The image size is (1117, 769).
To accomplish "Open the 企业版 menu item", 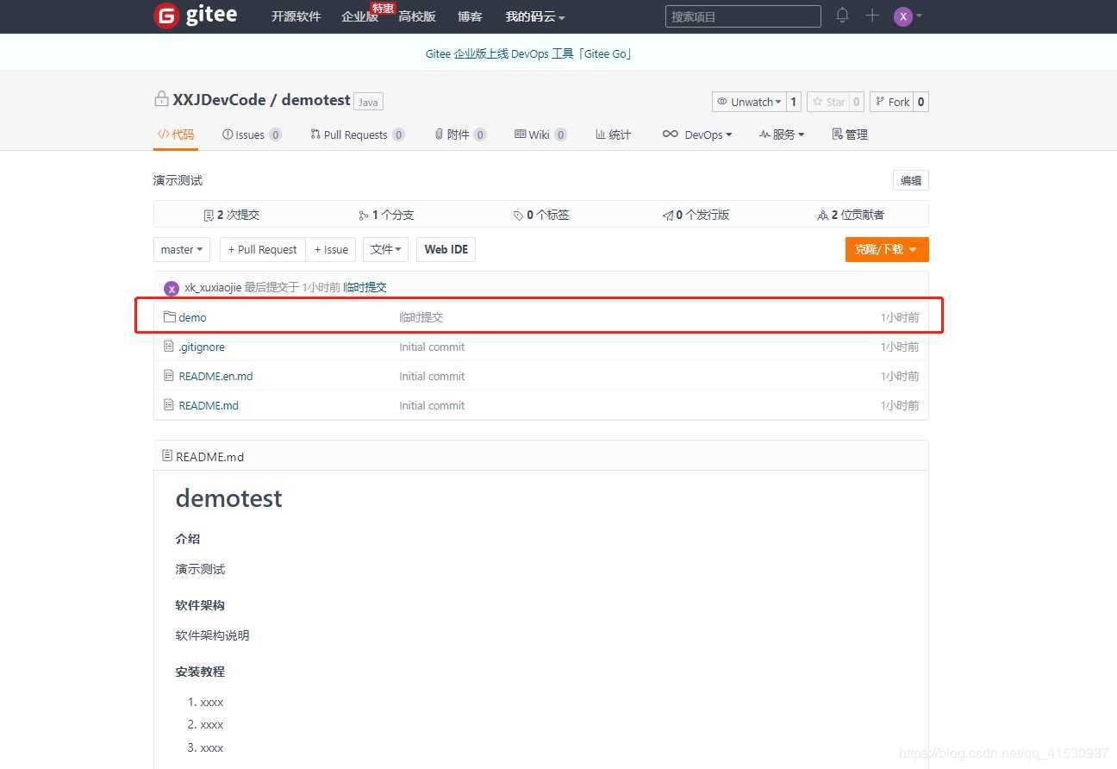I will (x=359, y=16).
